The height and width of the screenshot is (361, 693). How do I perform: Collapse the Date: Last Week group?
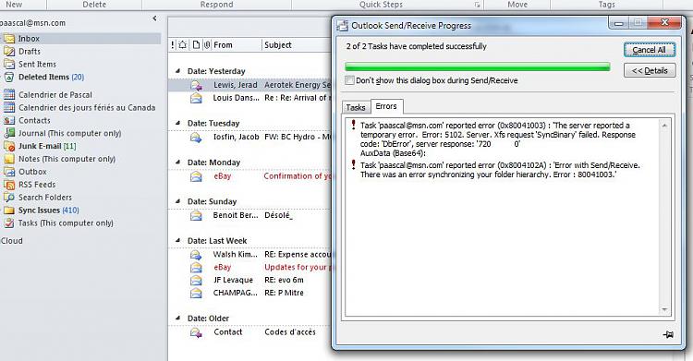coord(177,240)
